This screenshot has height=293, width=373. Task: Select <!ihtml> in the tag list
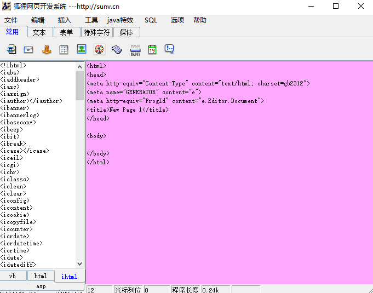coord(13,65)
